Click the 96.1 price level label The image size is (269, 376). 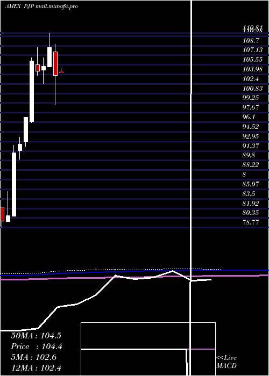point(249,117)
